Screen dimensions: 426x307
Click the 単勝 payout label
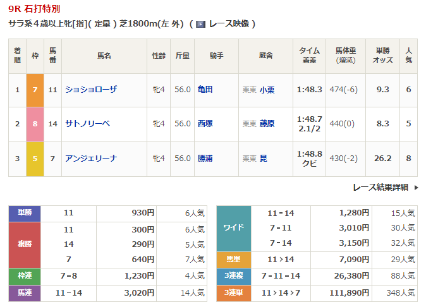coord(24,214)
